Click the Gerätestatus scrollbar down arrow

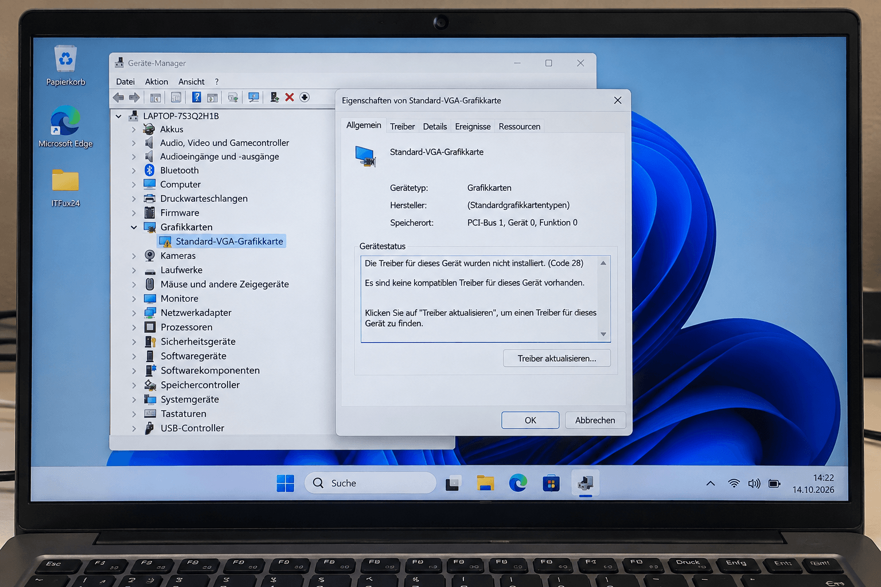[x=603, y=334]
